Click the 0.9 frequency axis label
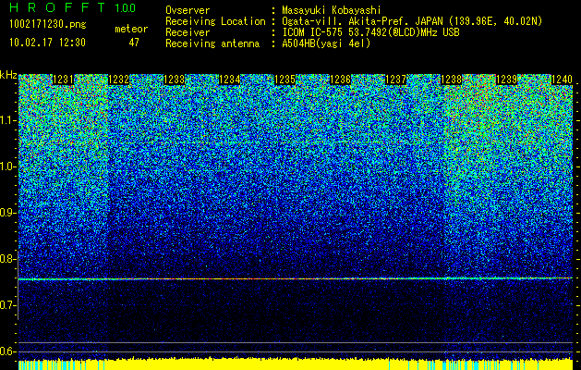The width and height of the screenshot is (581, 370). (8, 213)
